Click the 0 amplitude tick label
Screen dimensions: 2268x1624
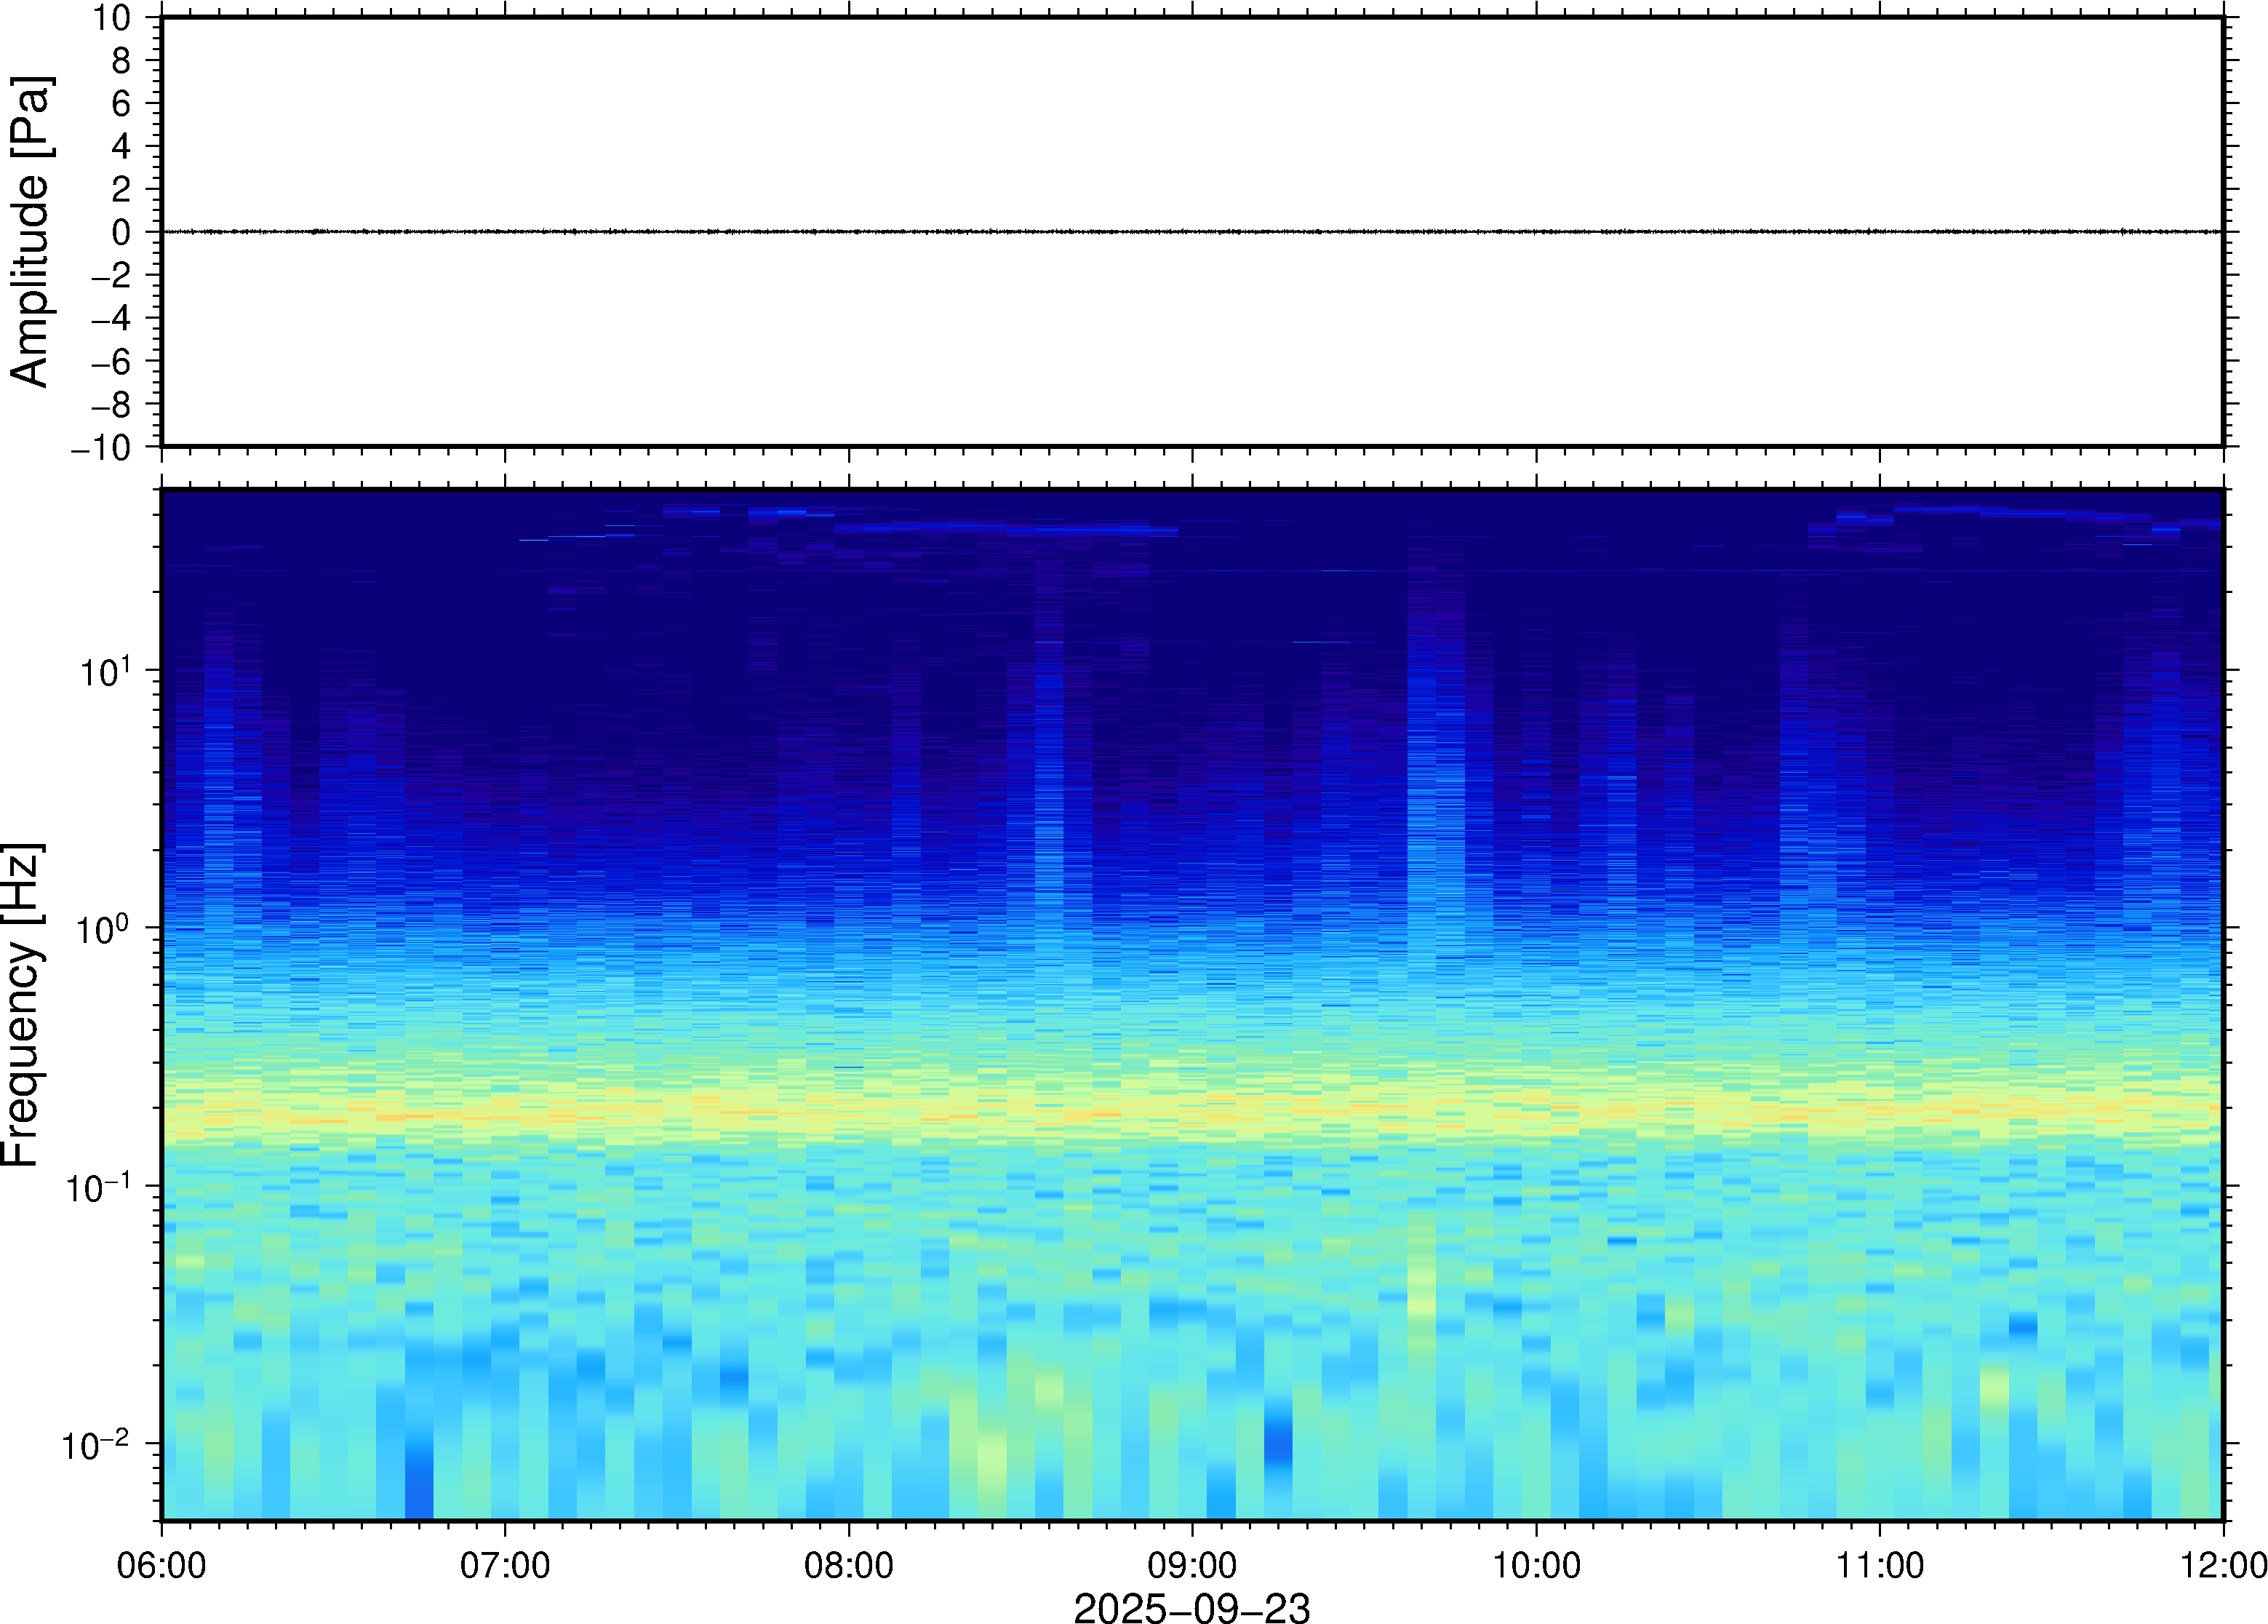[121, 232]
